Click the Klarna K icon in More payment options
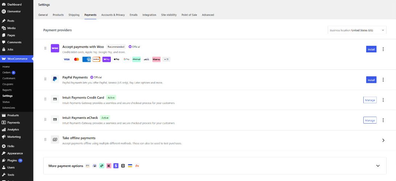 pos(109,166)
